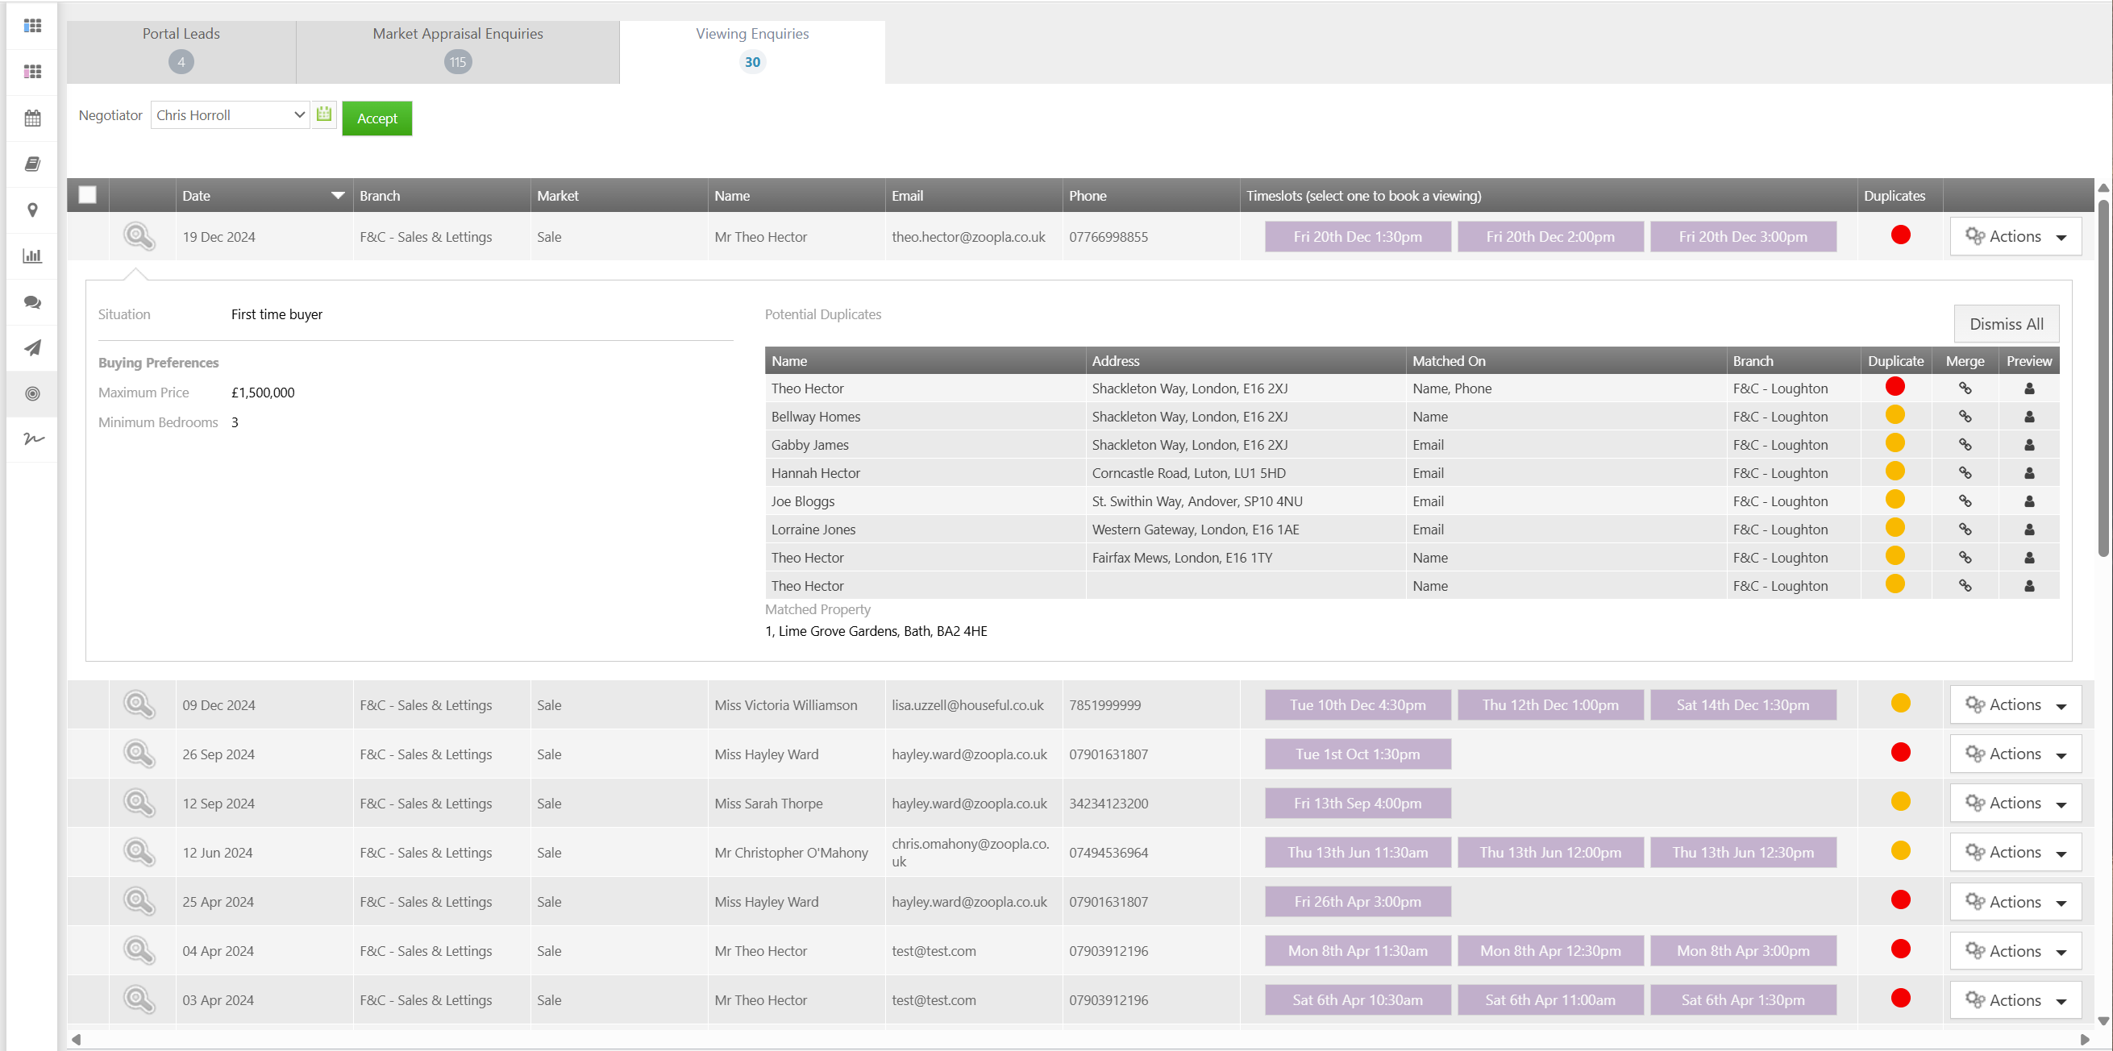Open Actions menu for Theo Hector 19 Dec

pos(2015,237)
